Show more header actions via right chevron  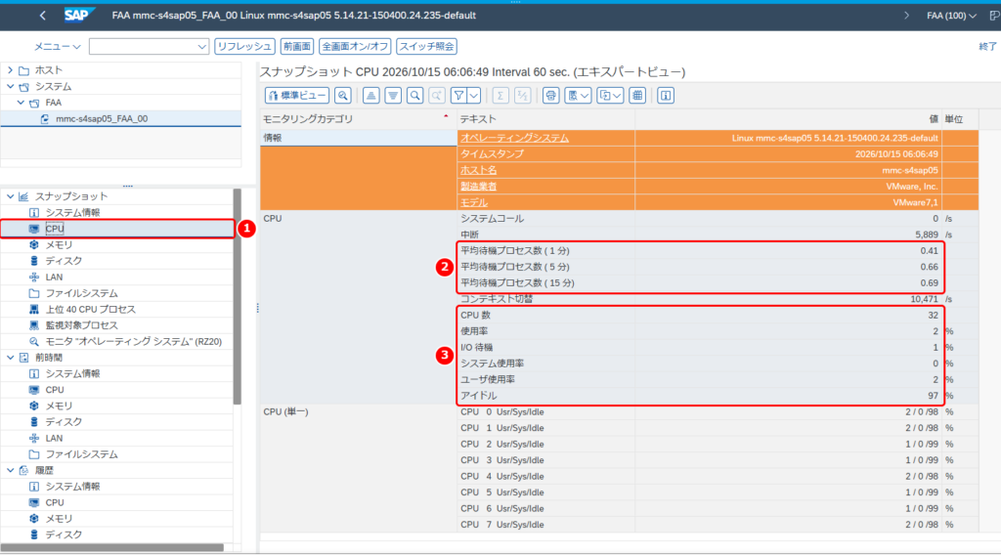[x=906, y=16]
